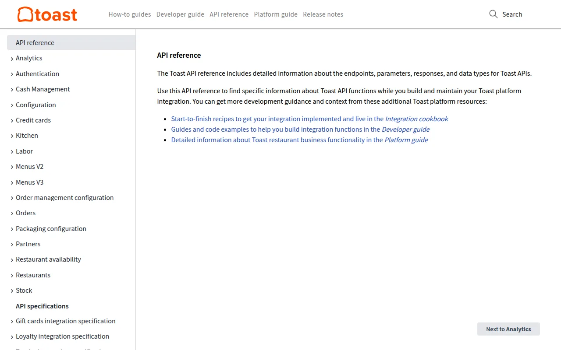
Task: Click the Next to Analytics button
Action: pyautogui.click(x=508, y=329)
